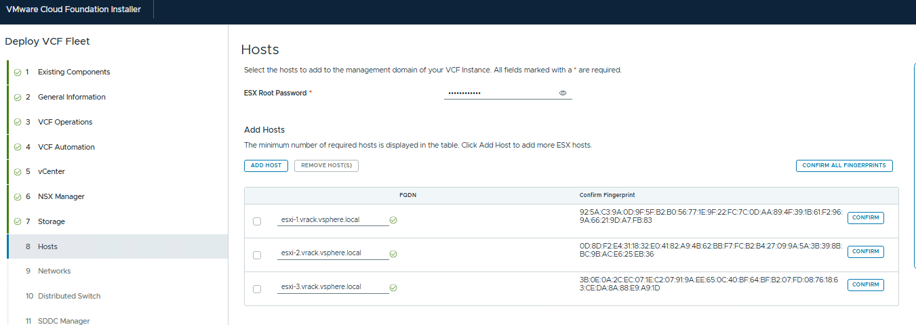
Task: Click the Deploy VCF Fleet heading
Action: (47, 41)
